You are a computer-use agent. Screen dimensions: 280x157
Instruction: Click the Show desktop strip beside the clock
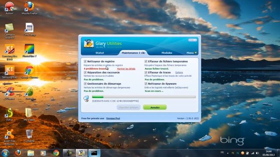click(x=279, y=153)
